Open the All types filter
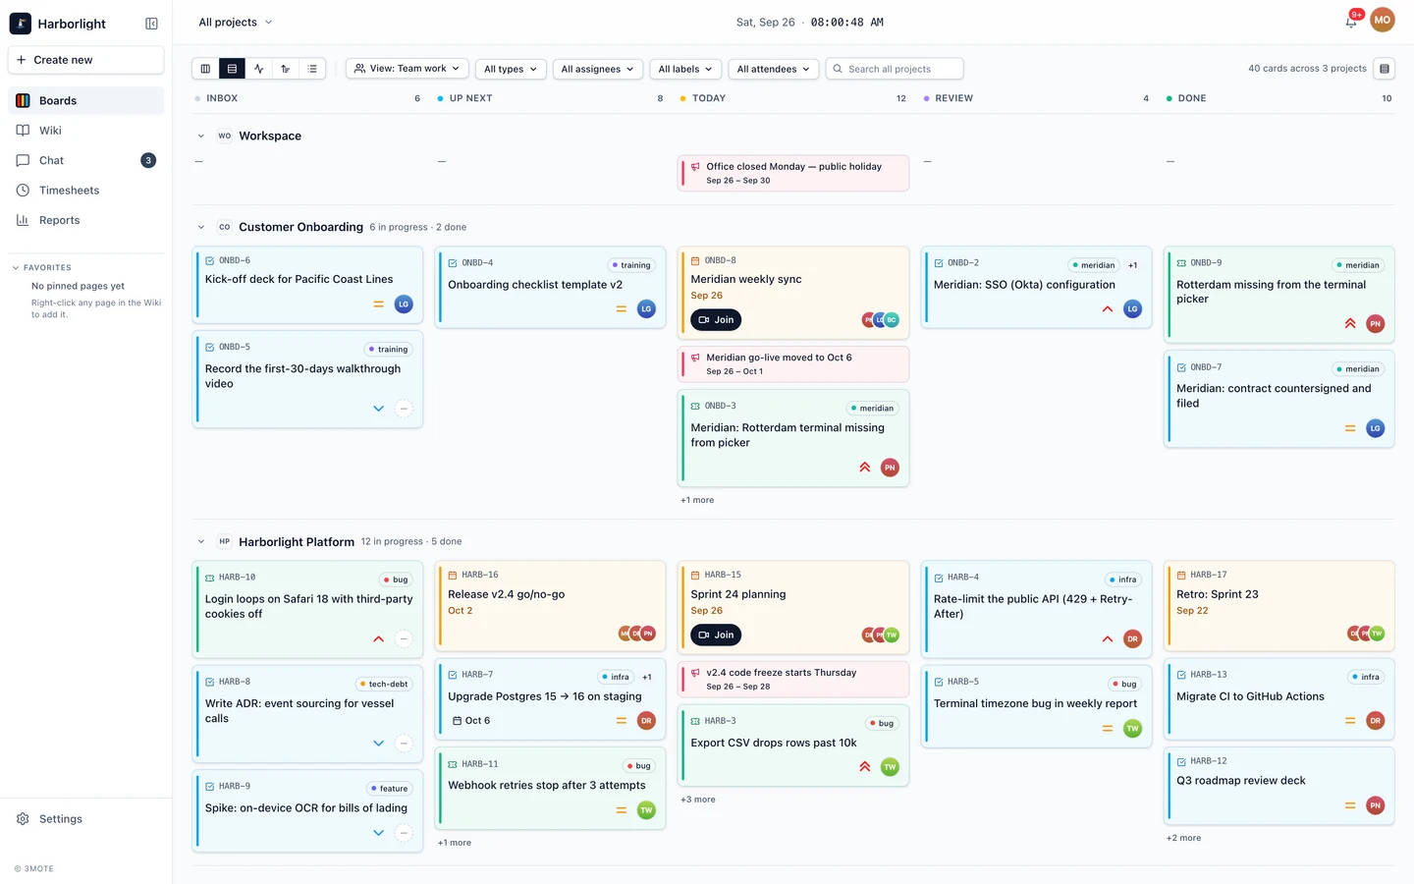This screenshot has width=1414, height=884. [511, 69]
